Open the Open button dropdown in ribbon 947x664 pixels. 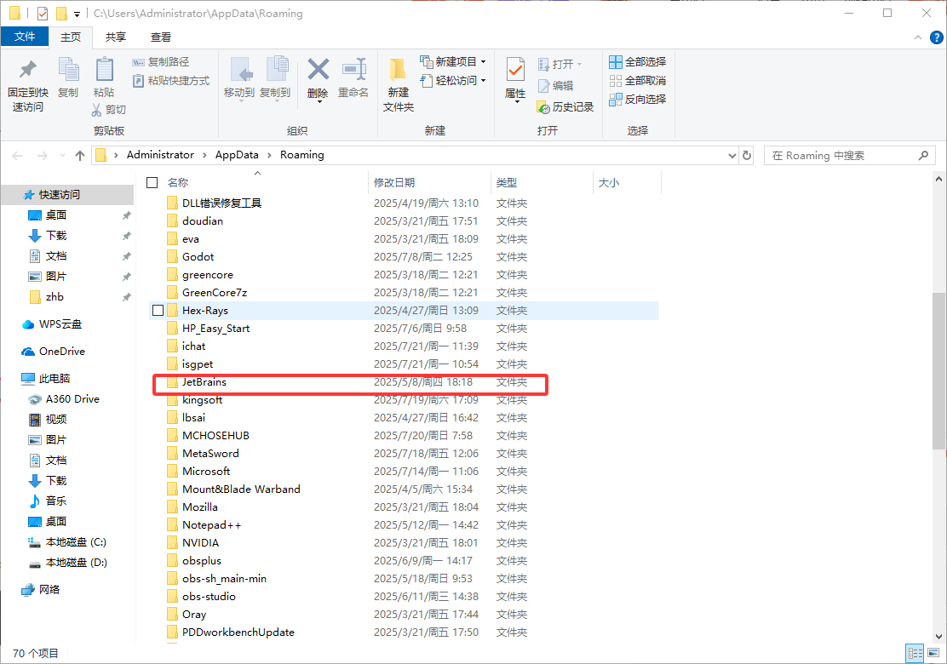[579, 63]
